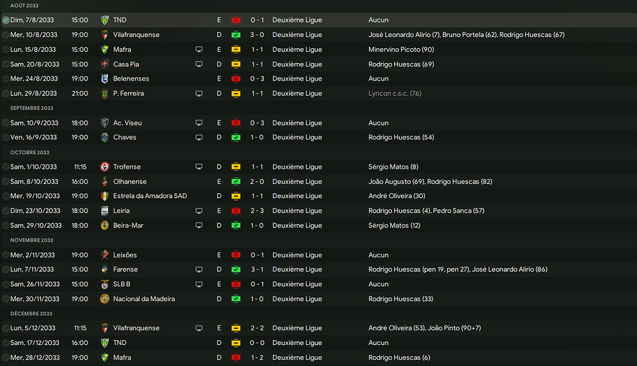
Task: Tick the selector for the 16/9/2033 fixture
Action: click(6, 137)
